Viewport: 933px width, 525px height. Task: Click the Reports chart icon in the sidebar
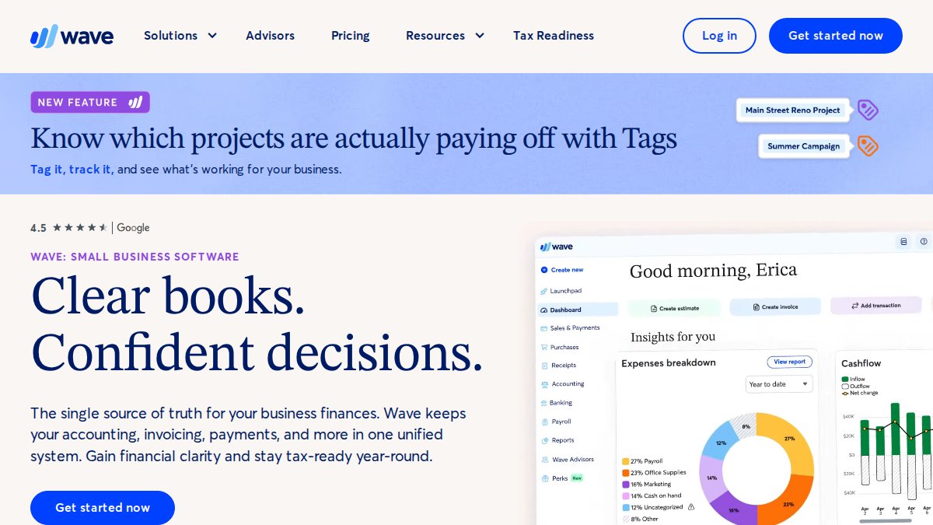(544, 440)
